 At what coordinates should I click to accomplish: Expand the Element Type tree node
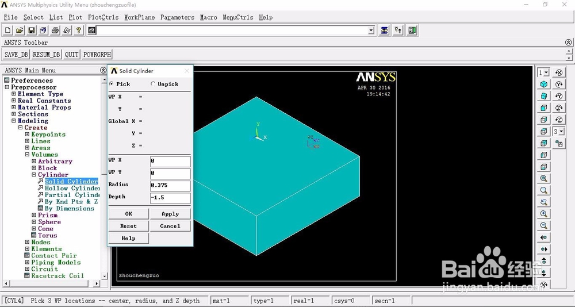tap(14, 94)
